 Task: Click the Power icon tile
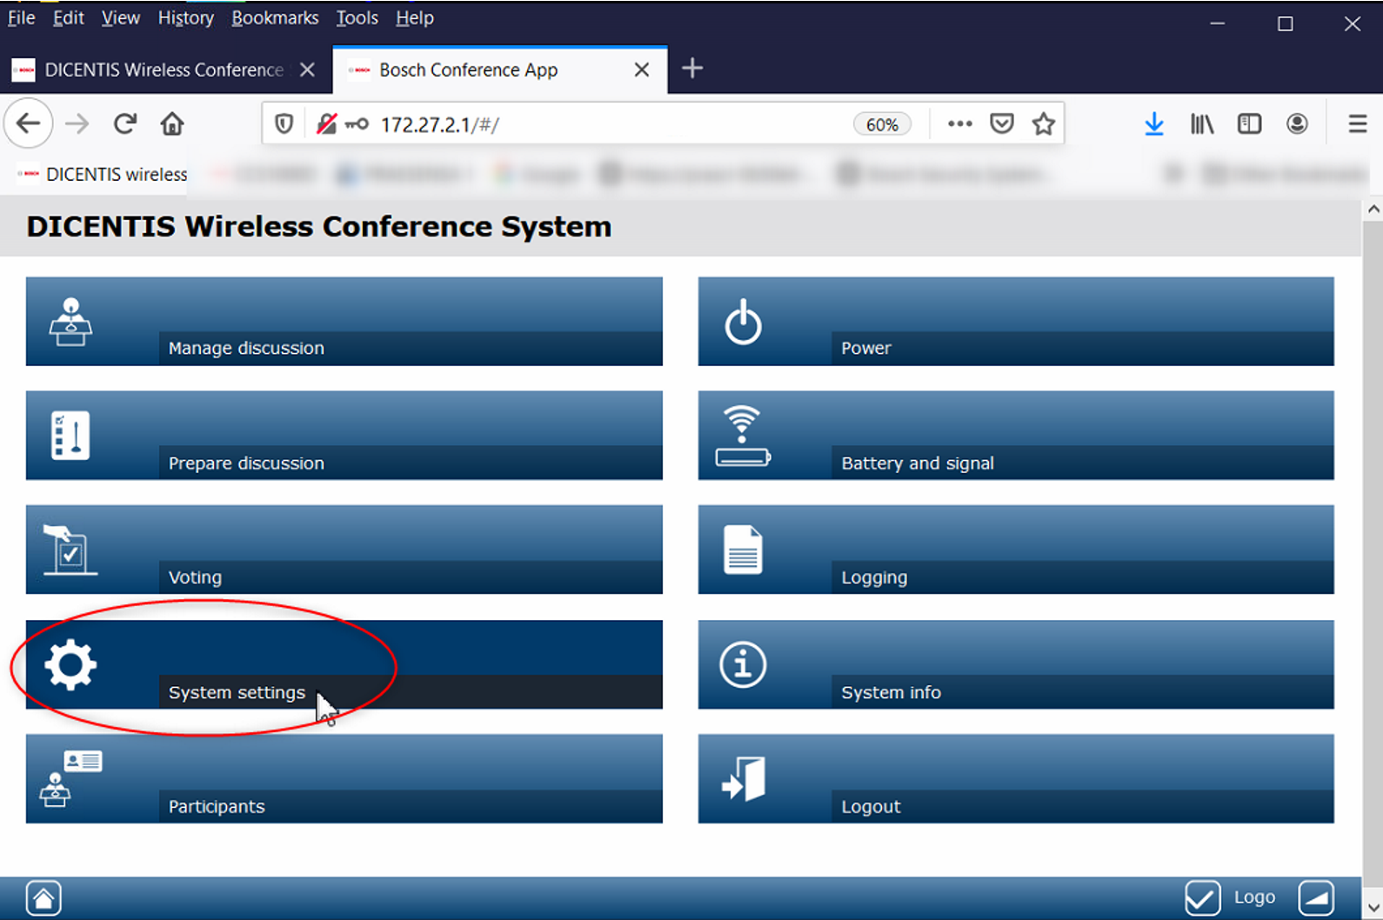point(743,322)
